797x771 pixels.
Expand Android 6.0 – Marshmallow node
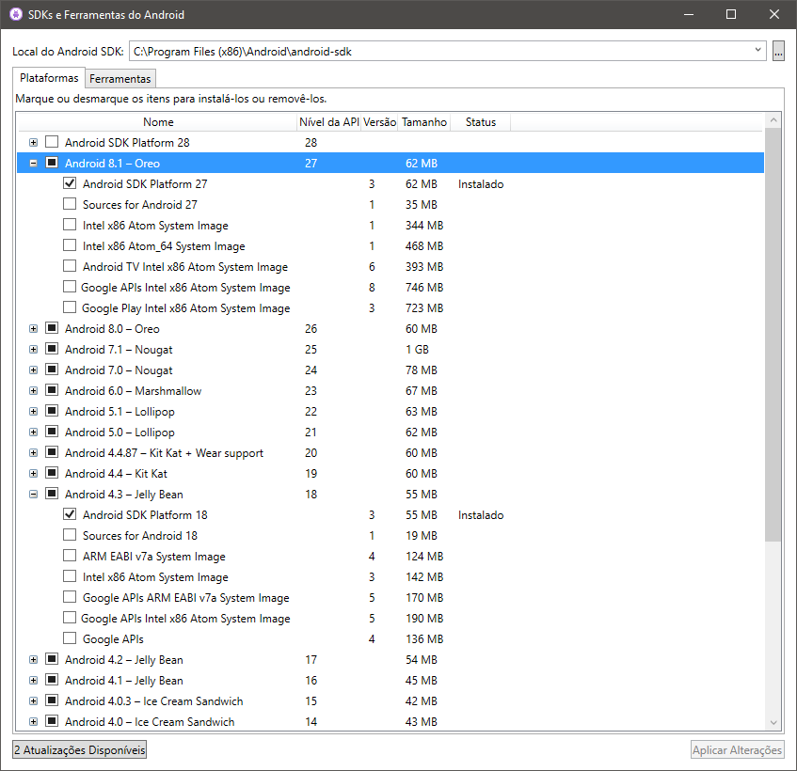coord(33,391)
